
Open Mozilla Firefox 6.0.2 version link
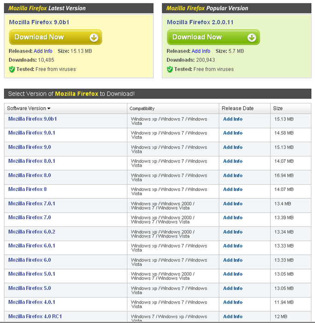click(x=32, y=232)
